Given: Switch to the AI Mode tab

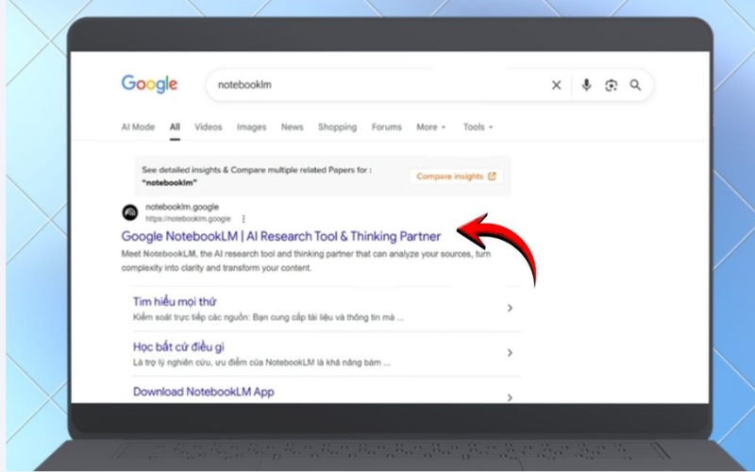Looking at the screenshot, I should pos(138,127).
